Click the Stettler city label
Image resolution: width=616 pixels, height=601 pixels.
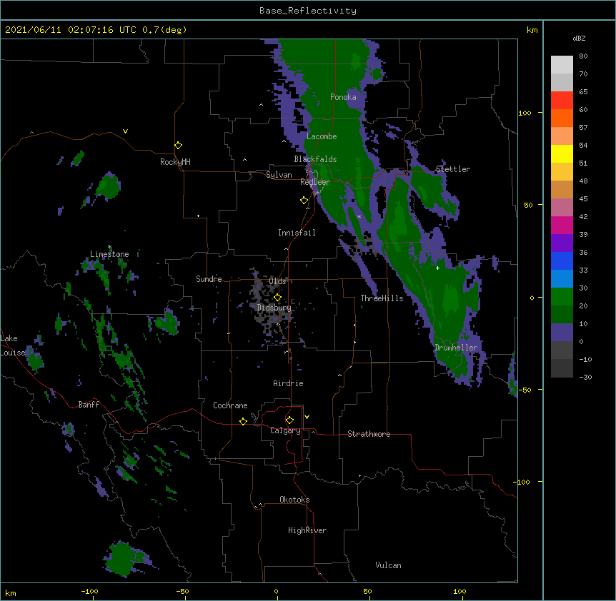pyautogui.click(x=453, y=169)
